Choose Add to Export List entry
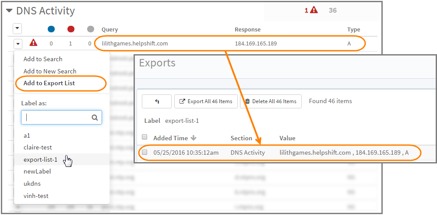Viewport: 437px width, 215px height. 49,83
